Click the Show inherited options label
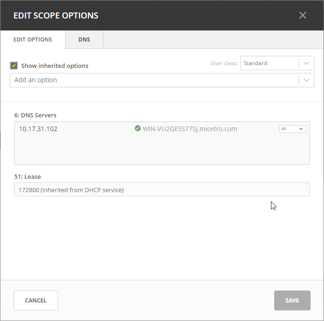This screenshot has width=324, height=321. point(54,66)
